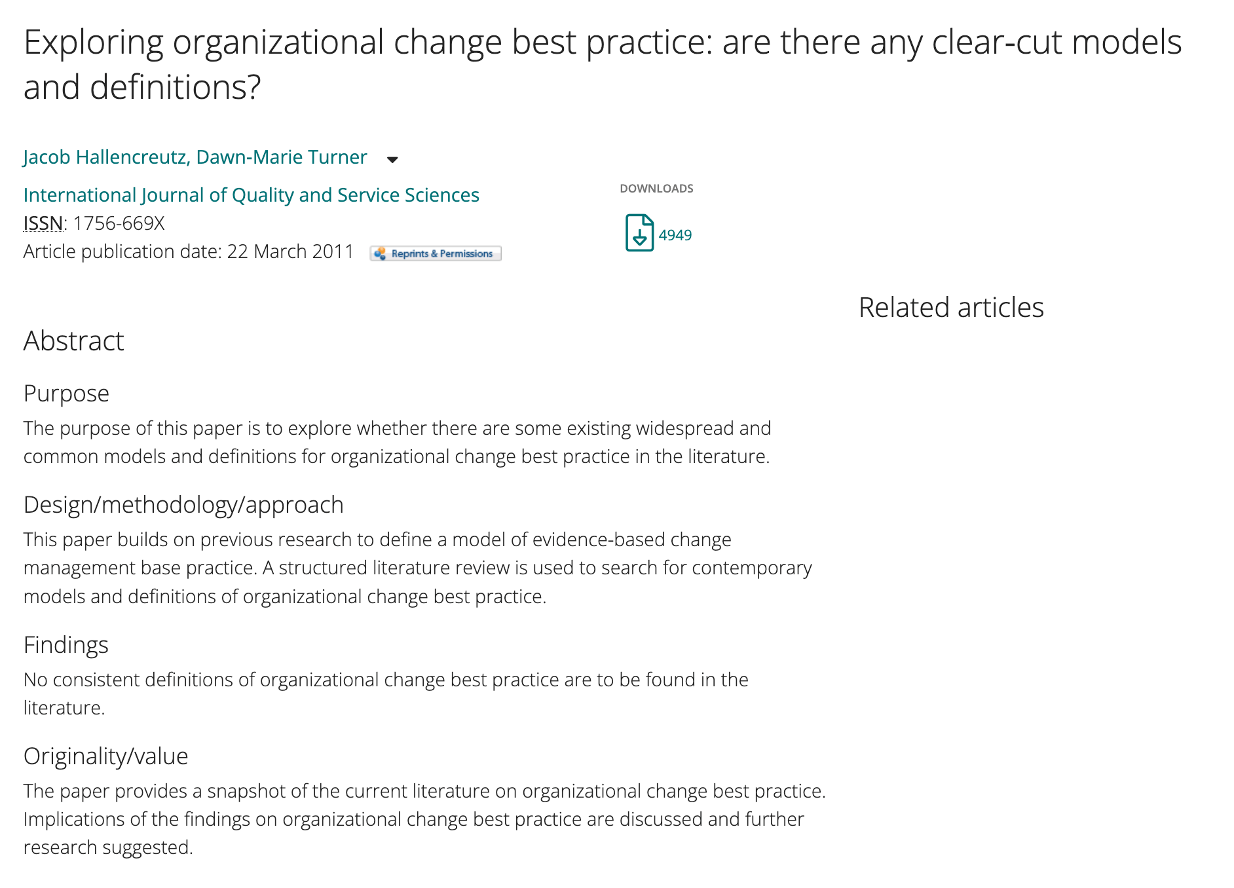Click the article publication date text
Image resolution: width=1234 pixels, height=888 pixels.
189,251
